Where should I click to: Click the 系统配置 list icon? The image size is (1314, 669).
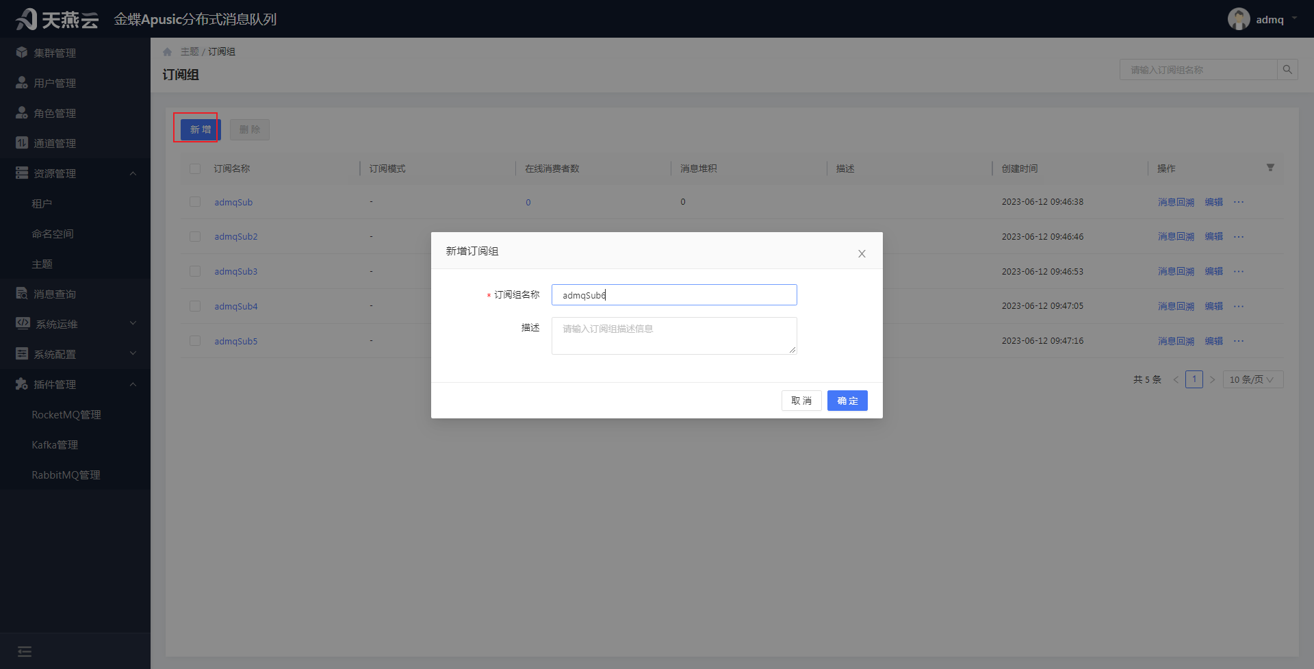[x=22, y=353]
